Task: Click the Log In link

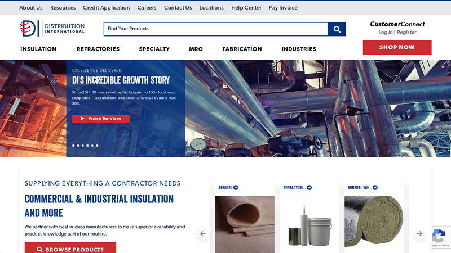Action: [386, 33]
